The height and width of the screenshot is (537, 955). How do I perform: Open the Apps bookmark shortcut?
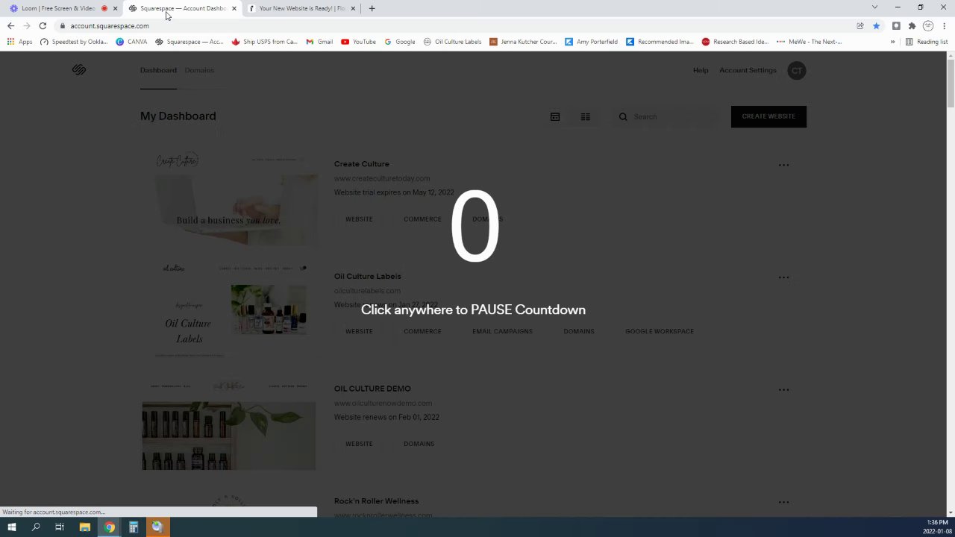(x=19, y=42)
